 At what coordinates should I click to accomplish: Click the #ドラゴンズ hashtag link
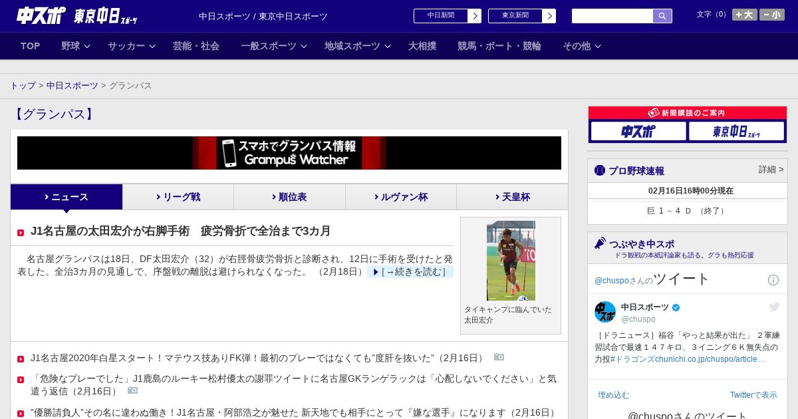632,359
